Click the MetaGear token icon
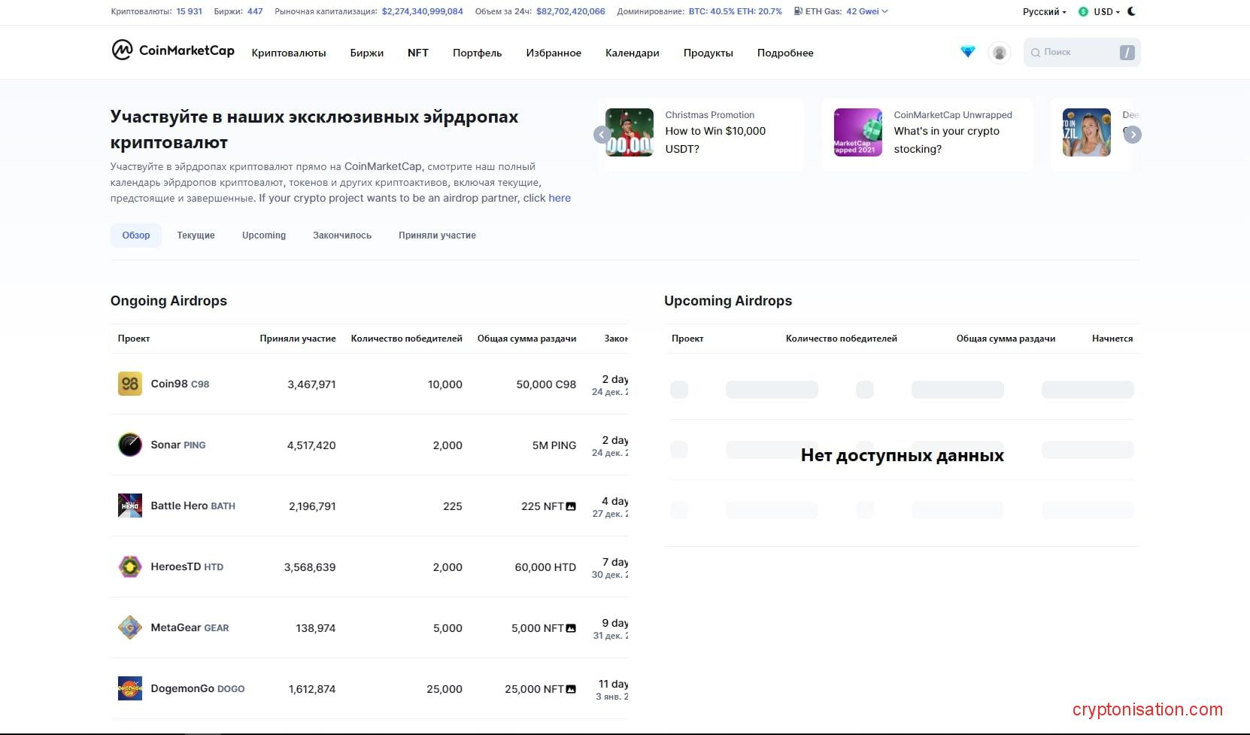This screenshot has height=735, width=1250. click(x=130, y=627)
